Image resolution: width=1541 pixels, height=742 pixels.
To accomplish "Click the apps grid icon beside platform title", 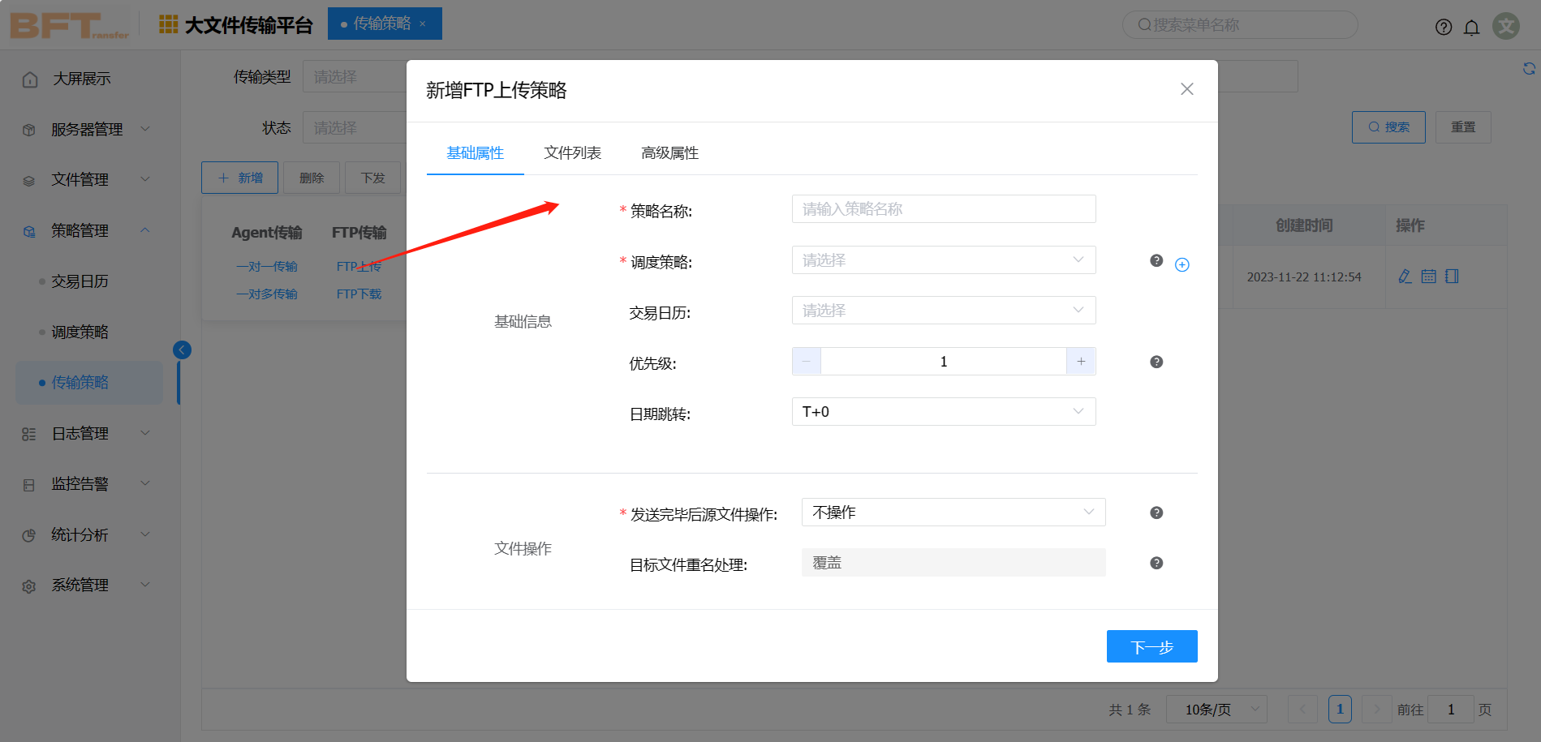I will [168, 24].
